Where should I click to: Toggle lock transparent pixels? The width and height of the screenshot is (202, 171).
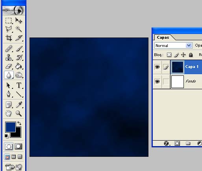pyautogui.click(x=169, y=55)
